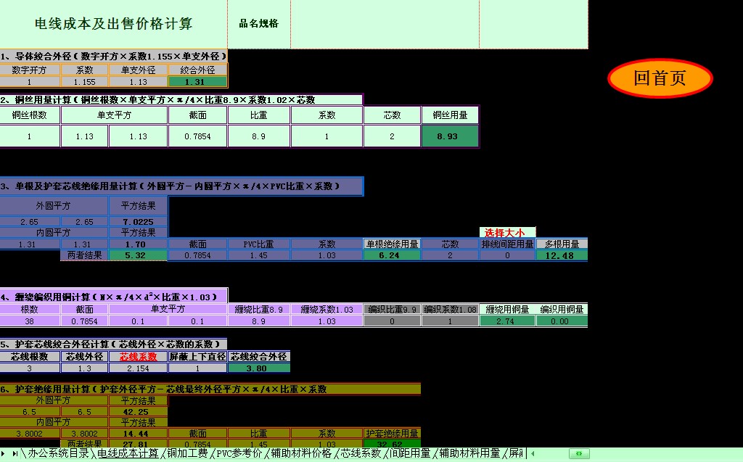Switch to the 铜加工费 sheet tab
The image size is (743, 462).
(187, 454)
